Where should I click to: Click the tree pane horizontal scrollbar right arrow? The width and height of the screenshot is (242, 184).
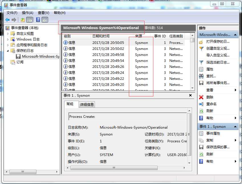[x=57, y=172]
